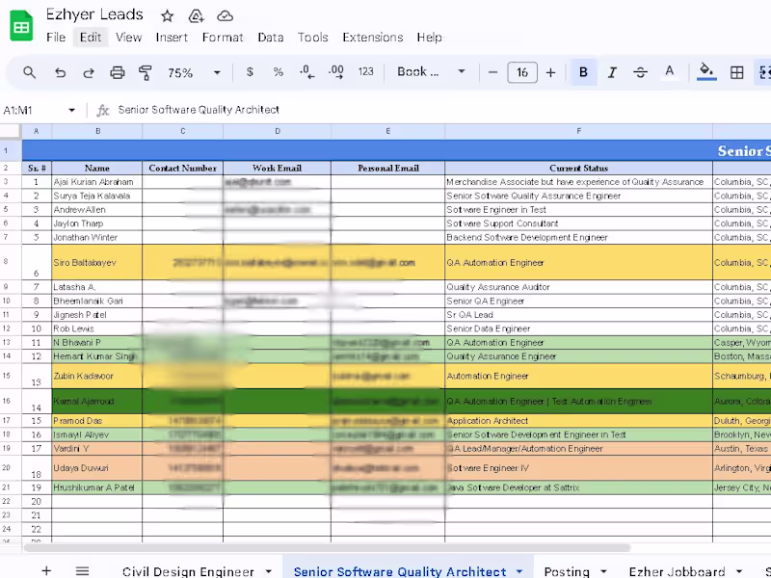Open the fill color paint bucket

[x=706, y=72]
